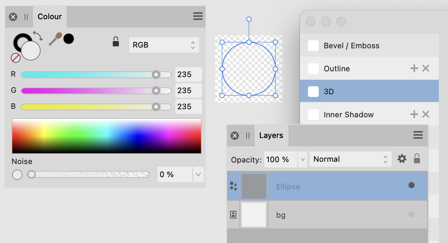Enable the 3D layer effect checkbox

(313, 91)
